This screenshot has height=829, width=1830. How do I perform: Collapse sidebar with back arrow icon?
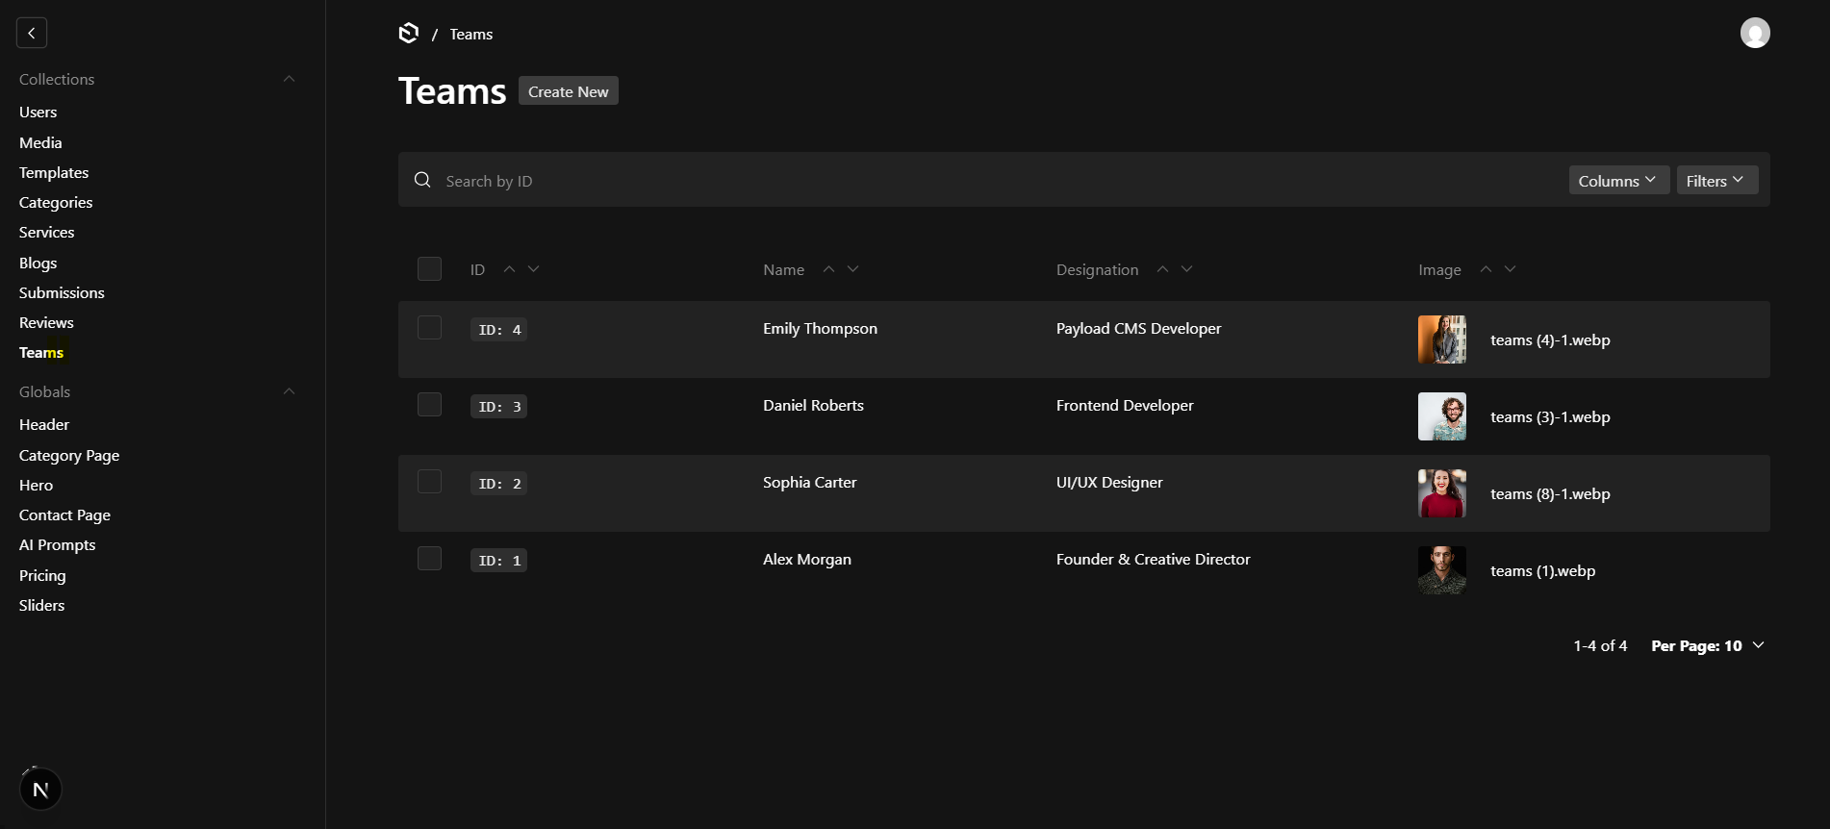click(32, 33)
